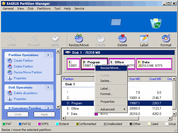Click the sidebar scroll-down arrow
The height and width of the screenshot is (133, 178).
(58, 107)
